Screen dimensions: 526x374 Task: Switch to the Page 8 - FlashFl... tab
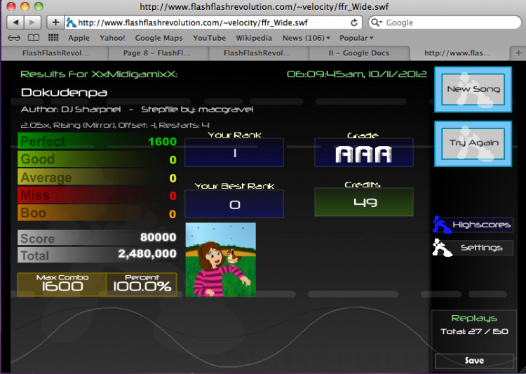[156, 53]
